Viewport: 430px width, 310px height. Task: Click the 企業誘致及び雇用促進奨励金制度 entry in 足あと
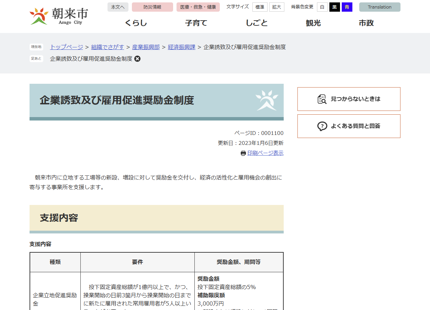91,59
